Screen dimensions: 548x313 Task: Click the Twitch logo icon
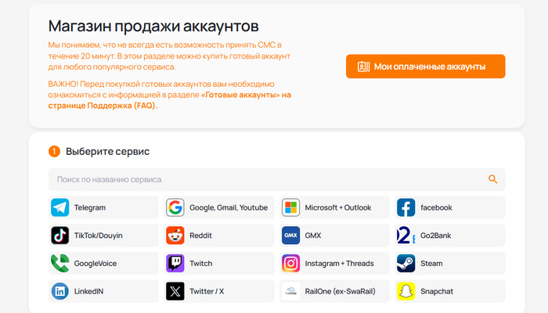click(175, 264)
